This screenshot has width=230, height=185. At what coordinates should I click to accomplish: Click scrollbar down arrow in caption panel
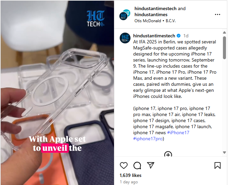pyautogui.click(x=224, y=153)
